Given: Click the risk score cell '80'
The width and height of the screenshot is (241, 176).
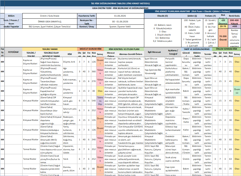Looking at the screenshot, I should point(94,169).
